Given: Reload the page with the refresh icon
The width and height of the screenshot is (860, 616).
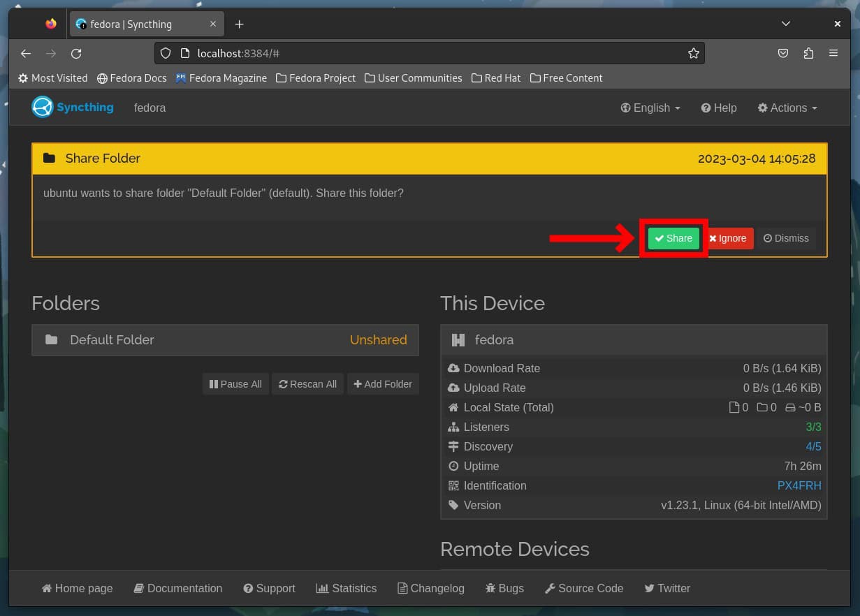Looking at the screenshot, I should pos(76,53).
